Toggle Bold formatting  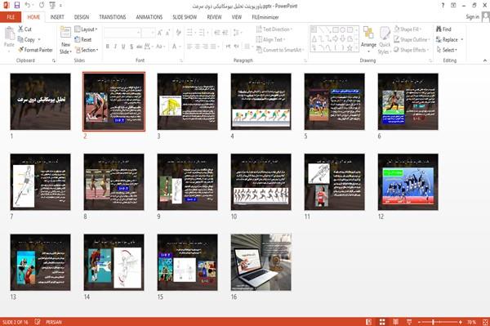108,47
